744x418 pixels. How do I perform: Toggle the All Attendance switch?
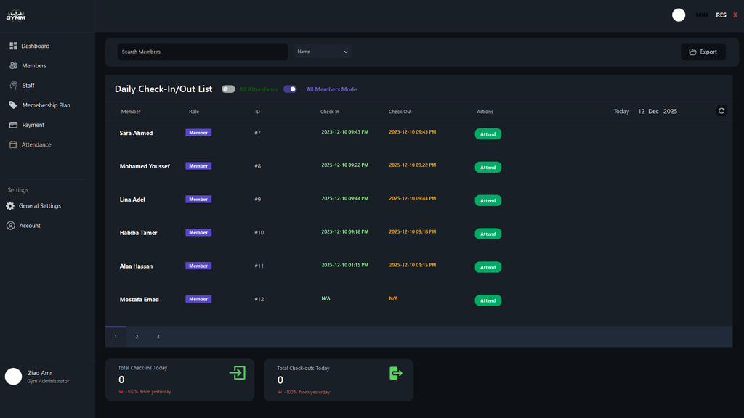coord(228,89)
